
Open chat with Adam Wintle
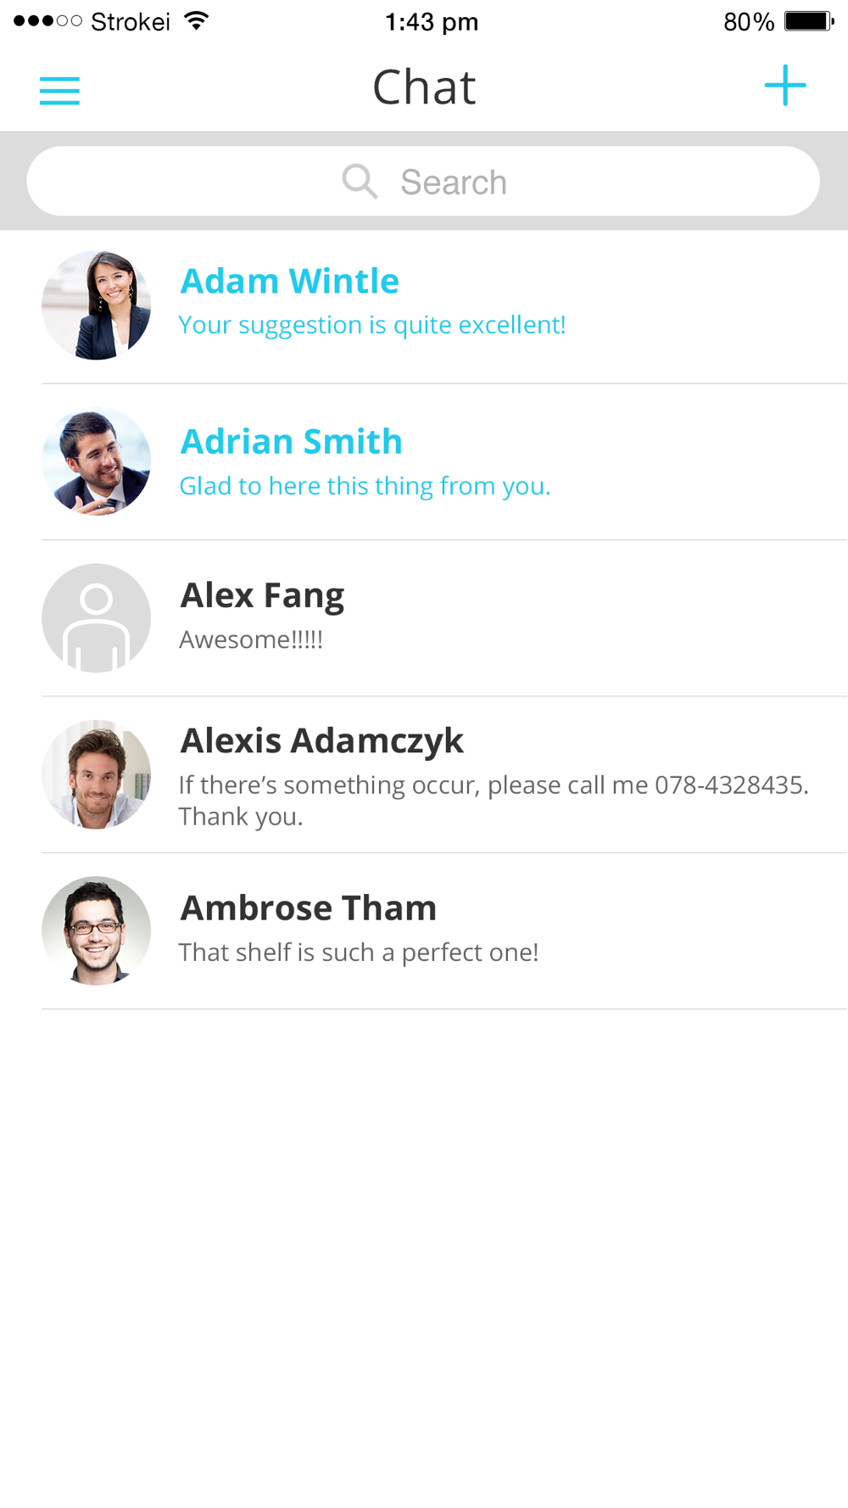point(290,282)
